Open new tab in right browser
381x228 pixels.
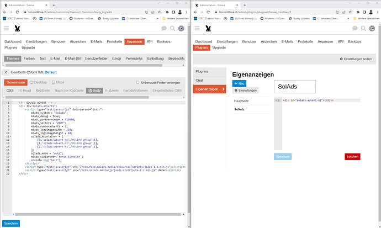point(245,5)
